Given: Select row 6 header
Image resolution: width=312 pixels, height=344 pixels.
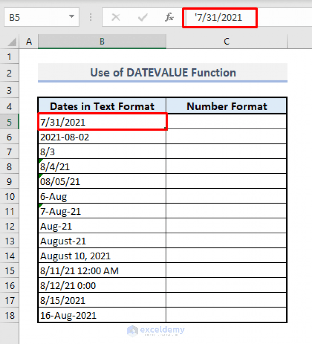Looking at the screenshot, I should tap(9, 137).
